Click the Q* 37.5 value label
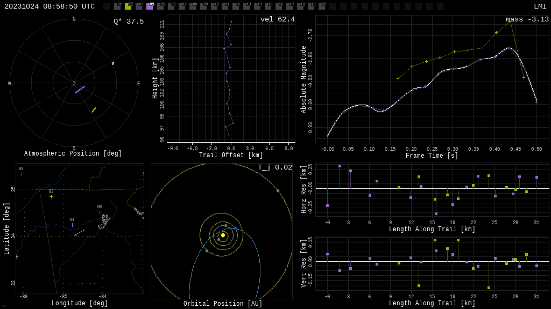Viewport: 551px width, 309px height. (128, 21)
